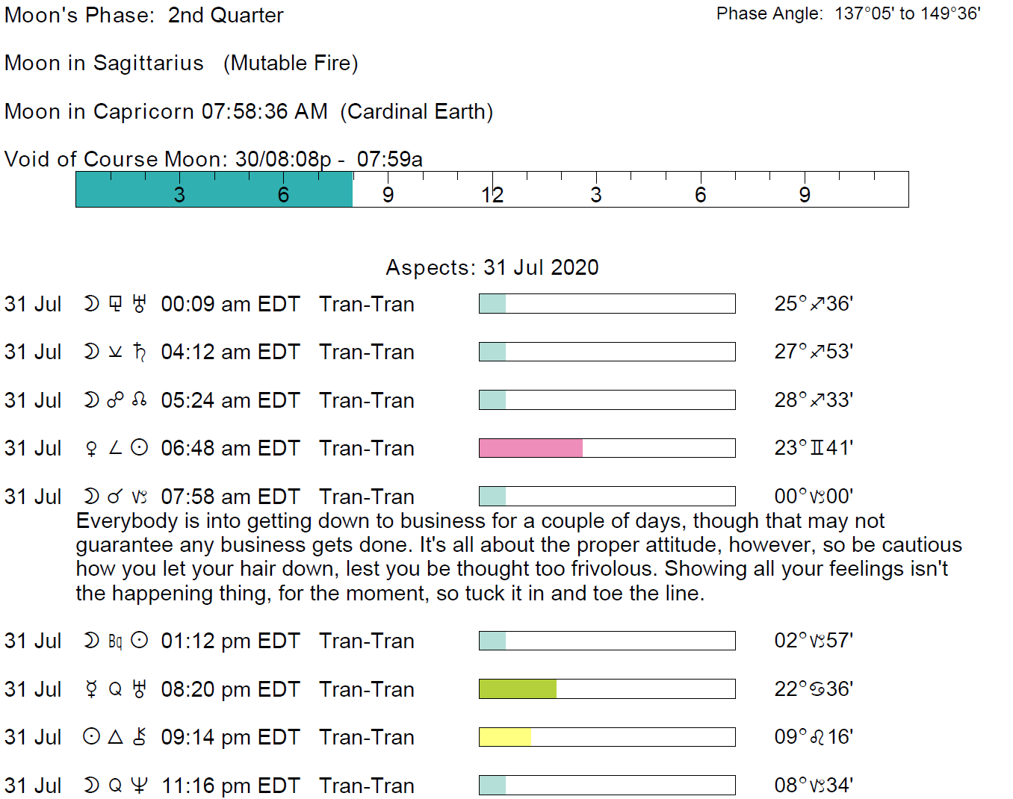
Task: Click the Saturn glyph in the 04:12 am row
Action: click(139, 352)
